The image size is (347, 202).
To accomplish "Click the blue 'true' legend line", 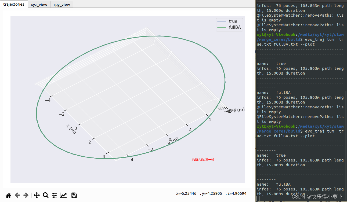I will [222, 21].
